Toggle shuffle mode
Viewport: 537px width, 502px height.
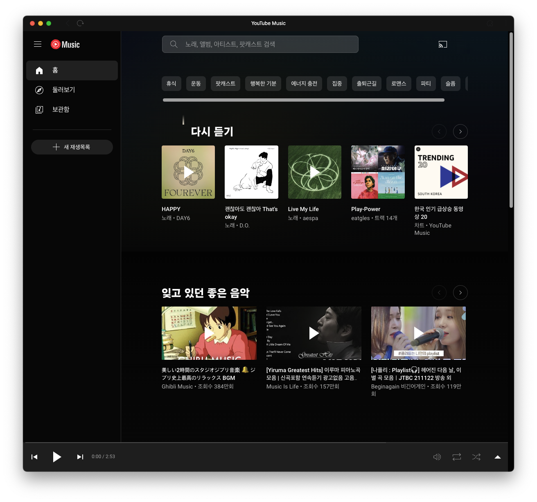pyautogui.click(x=476, y=457)
